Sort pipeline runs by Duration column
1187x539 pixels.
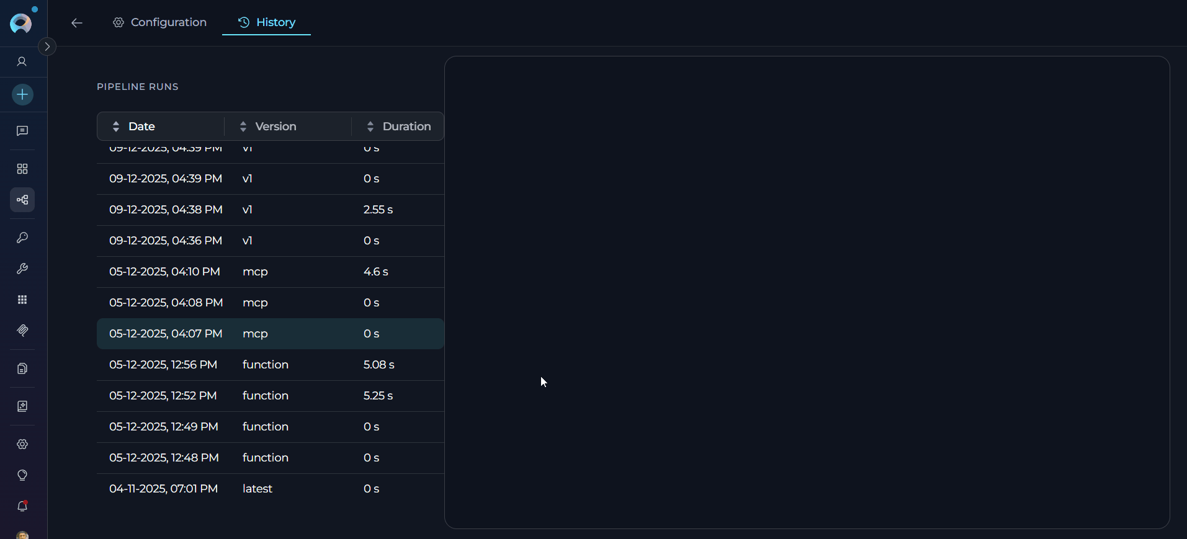[406, 127]
